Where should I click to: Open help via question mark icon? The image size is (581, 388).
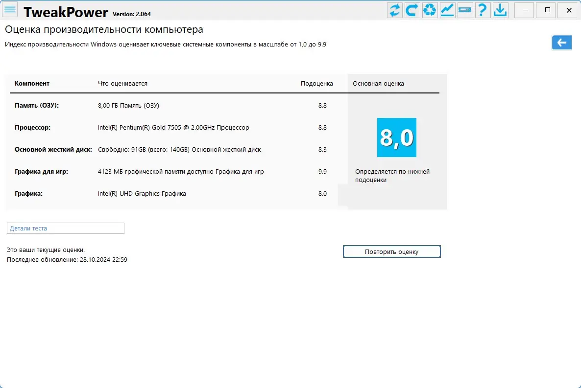pos(483,10)
